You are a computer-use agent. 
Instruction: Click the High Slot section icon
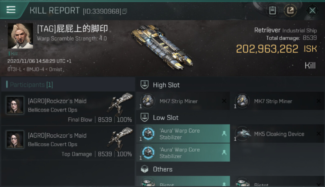tap(144, 85)
